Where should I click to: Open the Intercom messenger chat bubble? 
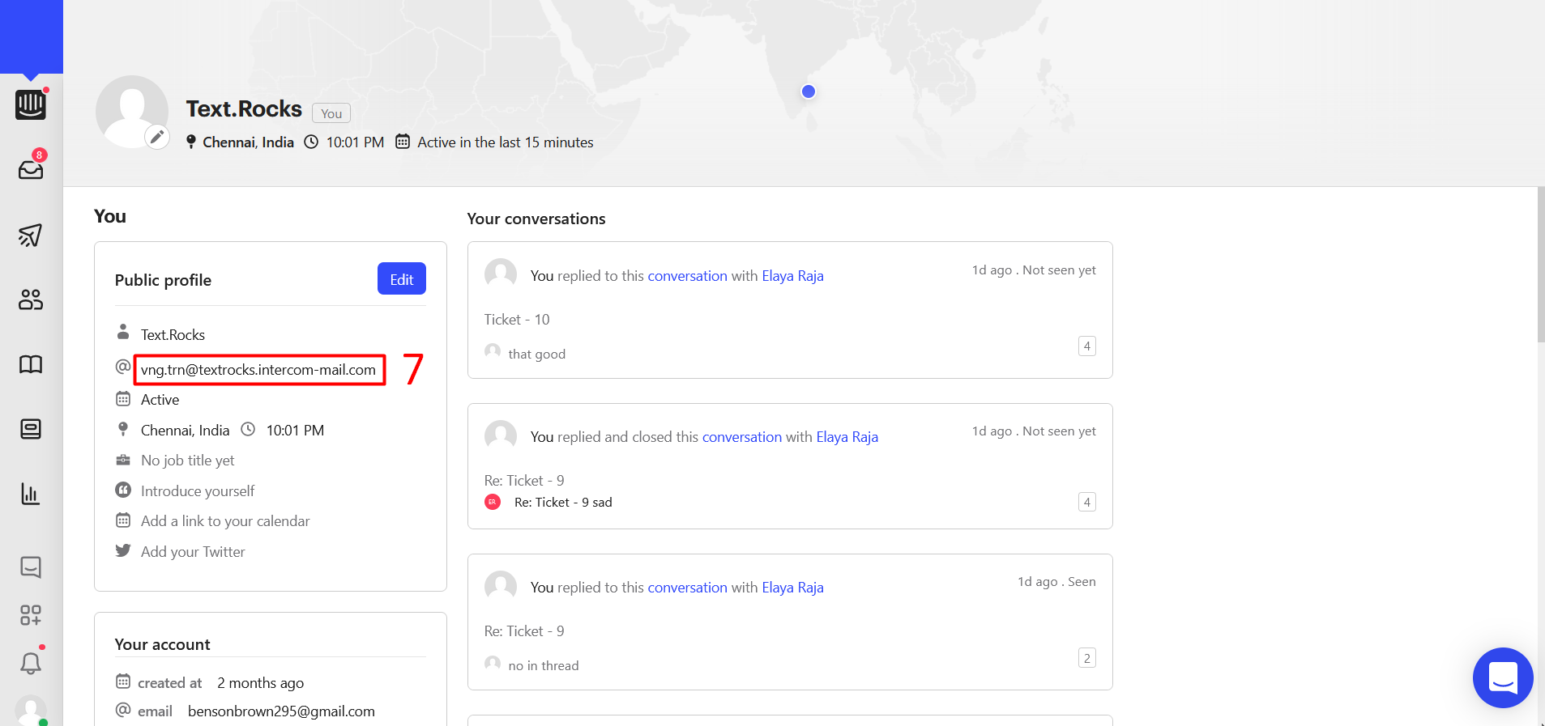point(1502,677)
